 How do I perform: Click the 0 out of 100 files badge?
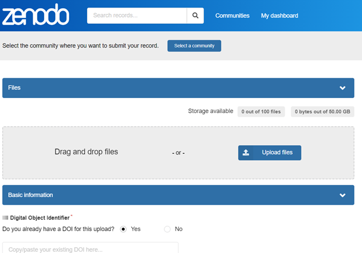[261, 111]
